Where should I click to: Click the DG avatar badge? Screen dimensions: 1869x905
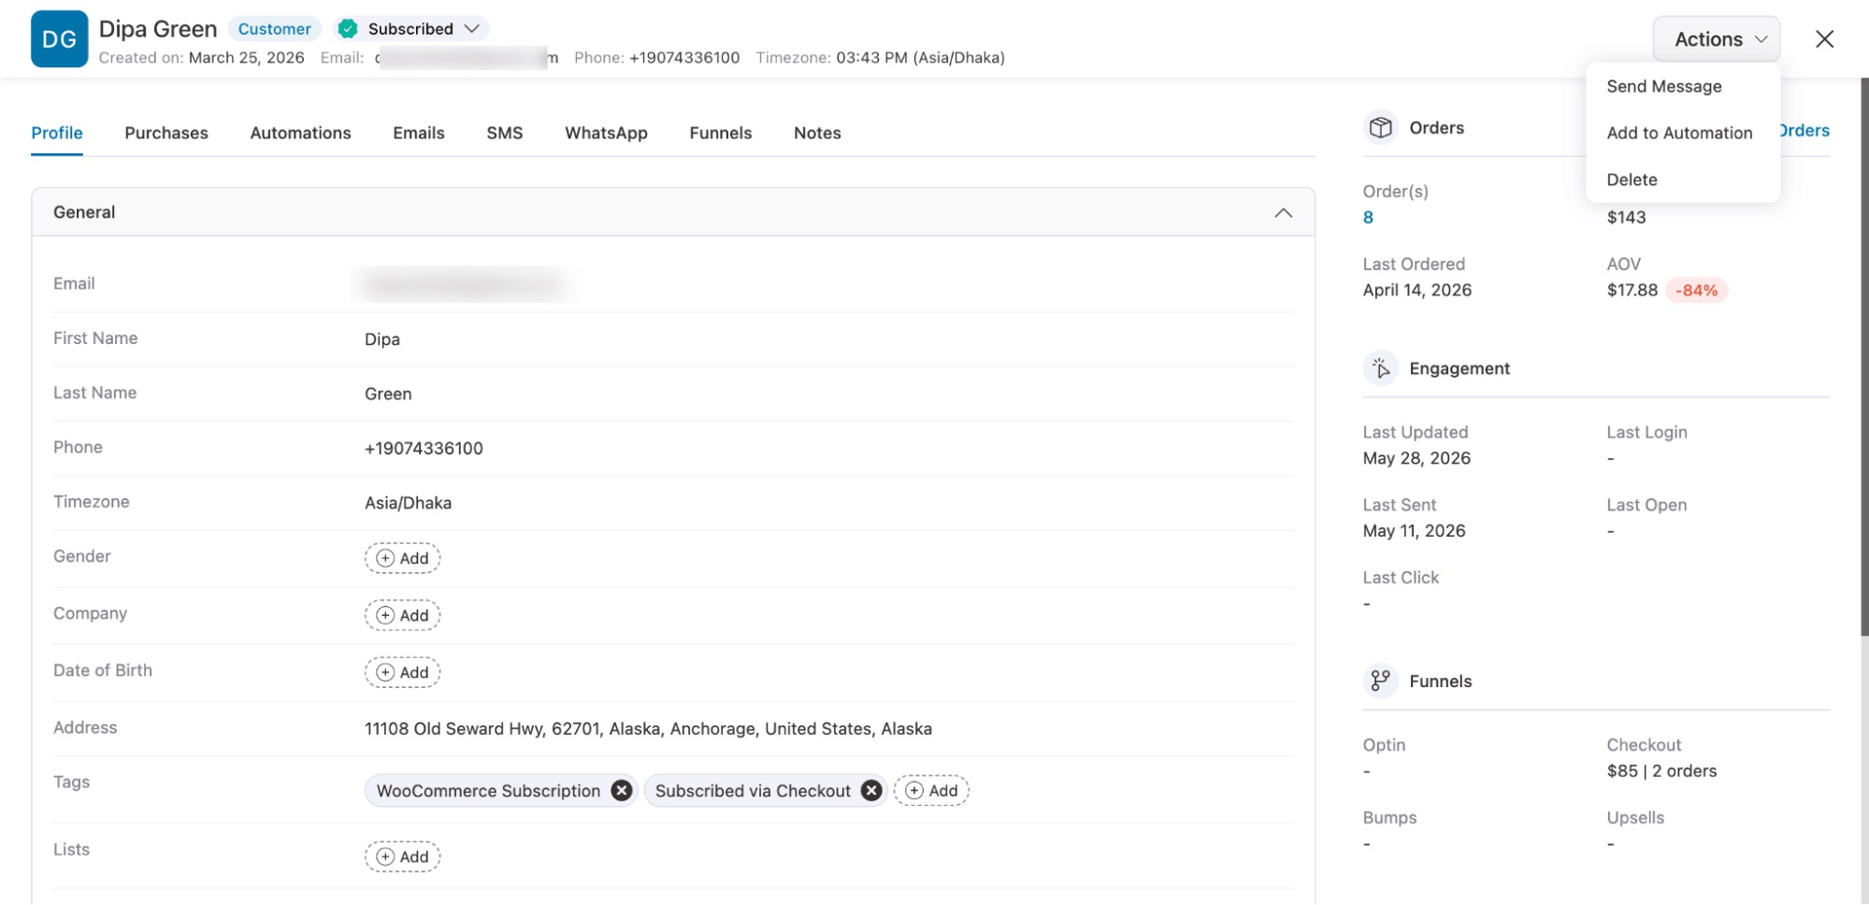point(59,39)
